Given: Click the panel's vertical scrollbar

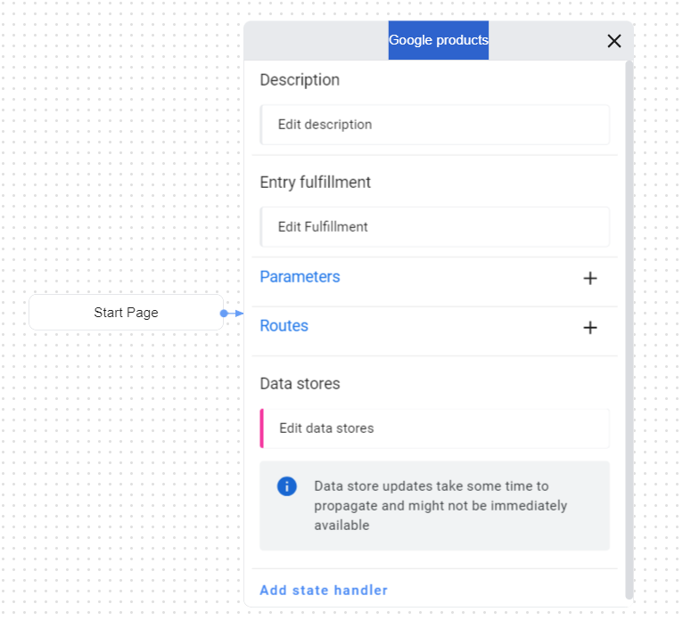Looking at the screenshot, I should coord(629,330).
